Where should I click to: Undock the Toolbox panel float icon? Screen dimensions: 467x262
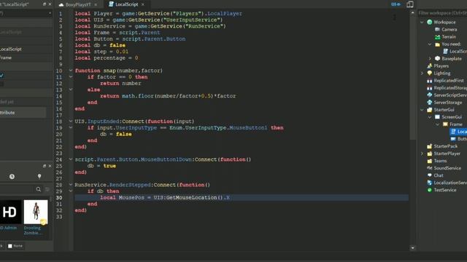(45, 166)
